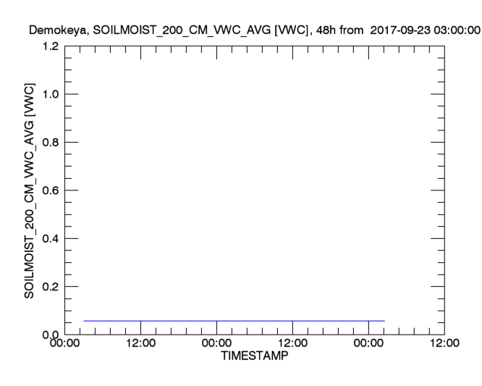Click the leftmost 00:00 x-axis tick label

65,344
